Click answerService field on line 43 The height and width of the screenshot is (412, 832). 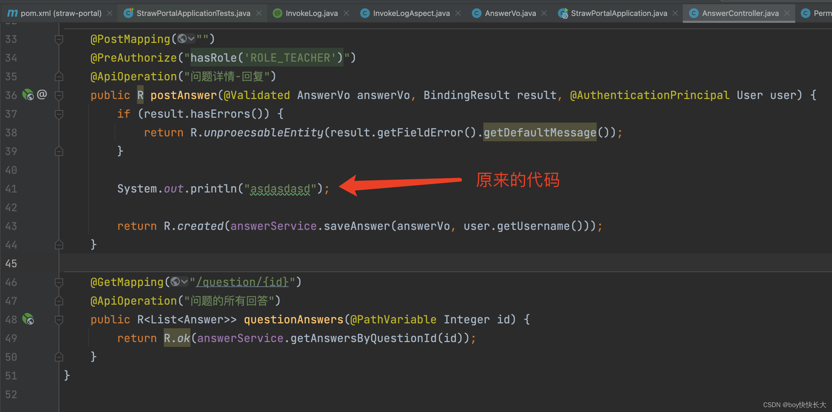click(x=273, y=226)
